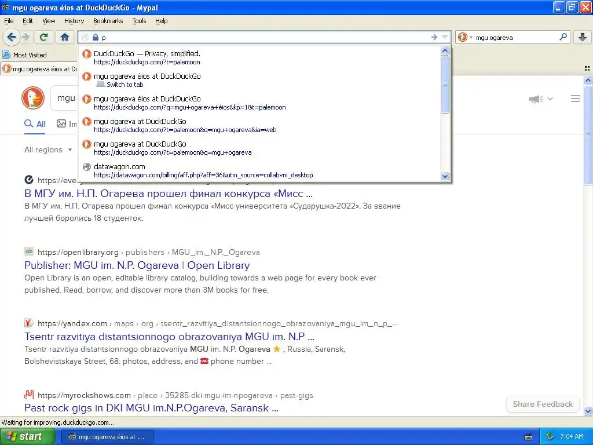This screenshot has width=593, height=445.
Task: Click the openlibrary favicon icon
Action: pyautogui.click(x=29, y=251)
